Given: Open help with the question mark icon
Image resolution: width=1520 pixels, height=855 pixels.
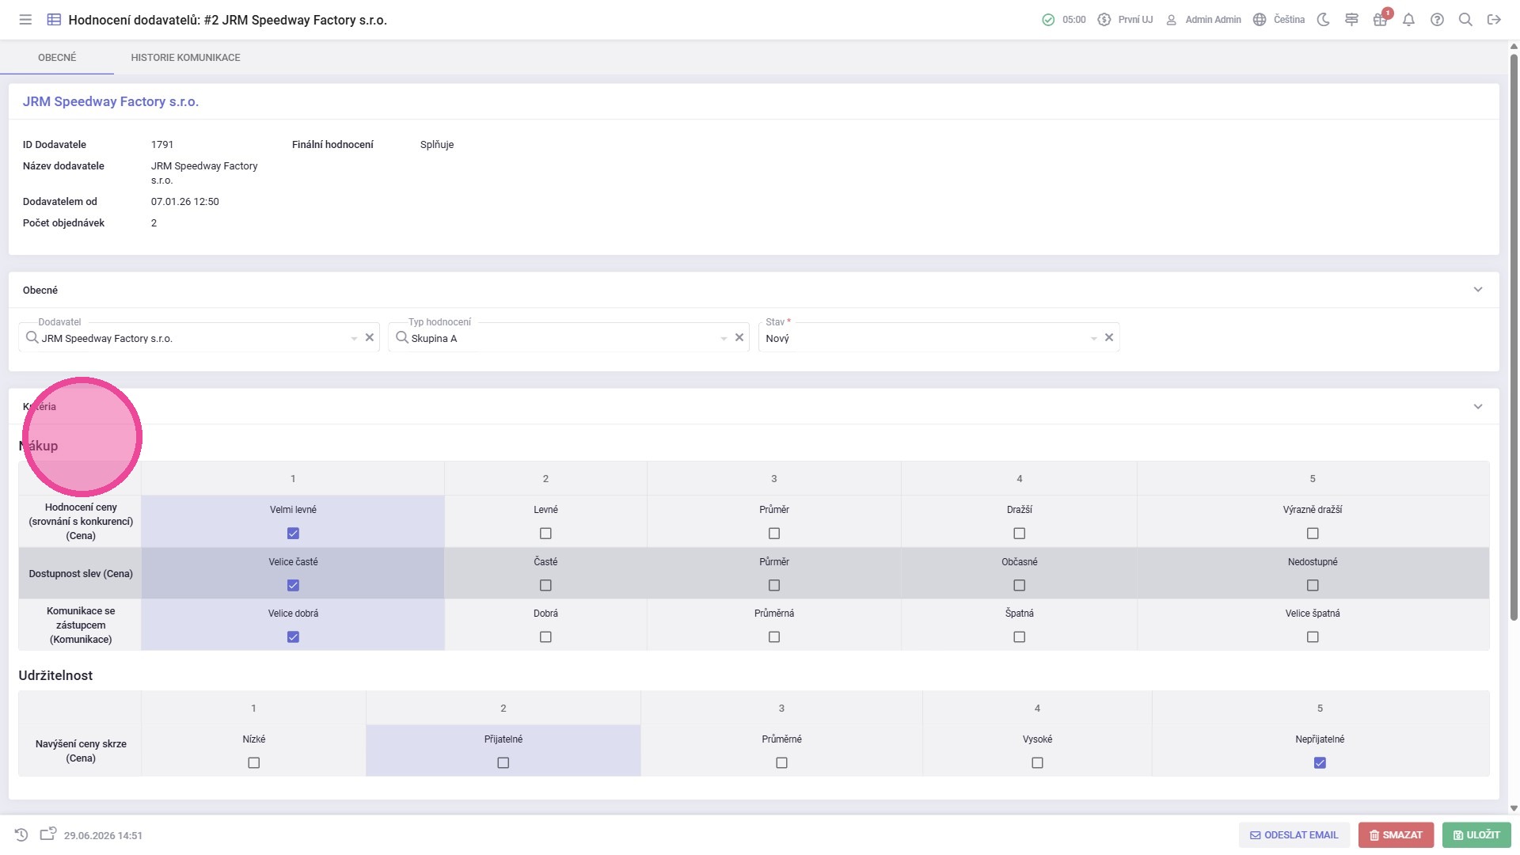Looking at the screenshot, I should 1437,20.
